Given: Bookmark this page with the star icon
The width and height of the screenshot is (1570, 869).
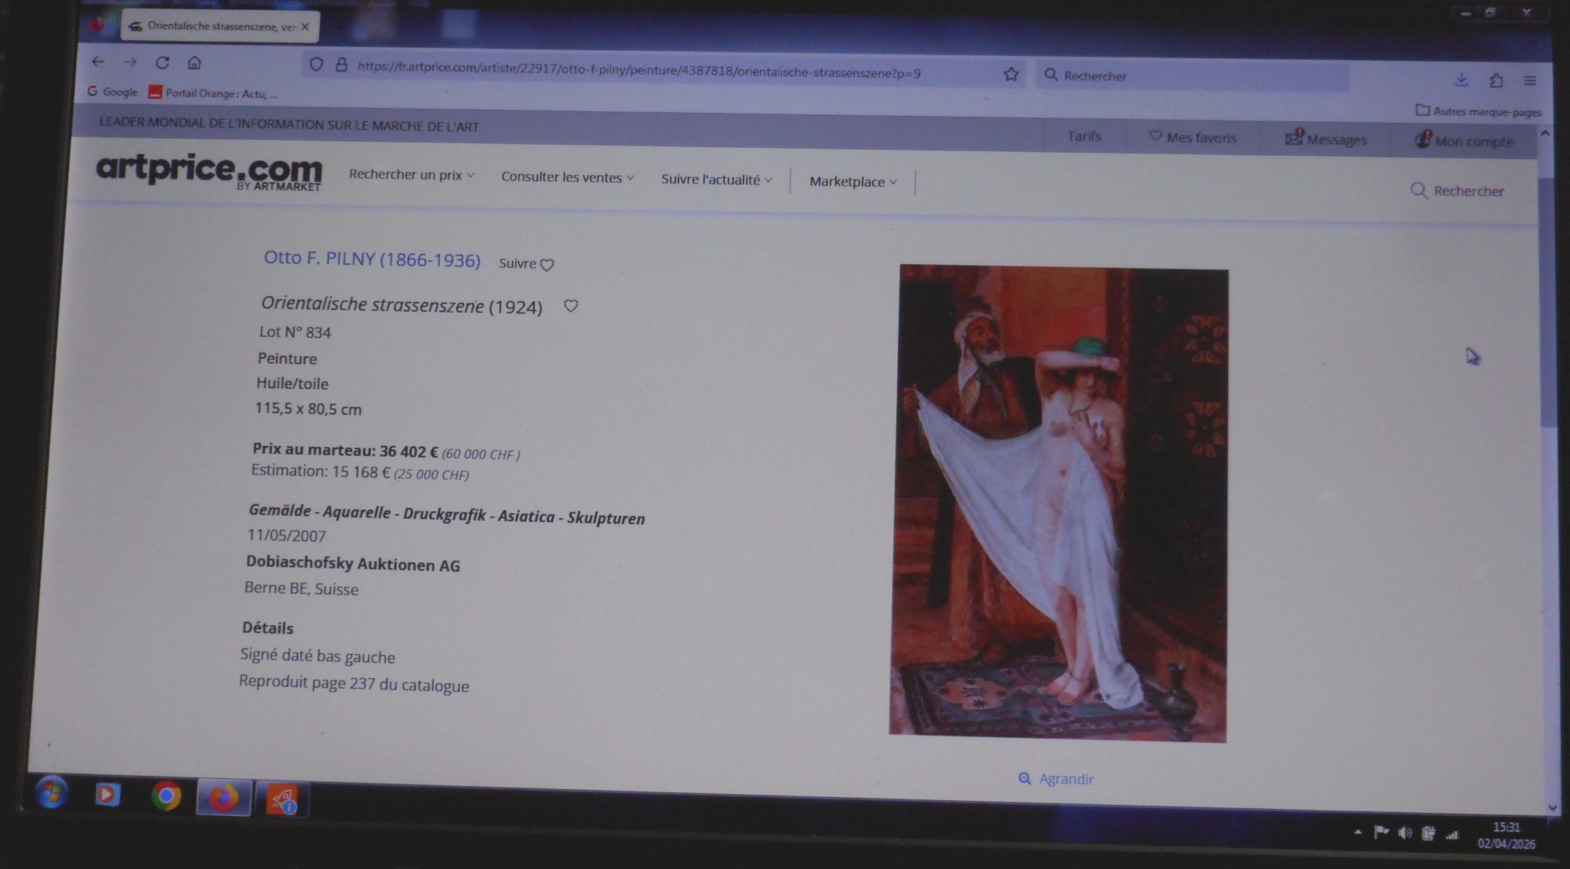Looking at the screenshot, I should point(1011,74).
